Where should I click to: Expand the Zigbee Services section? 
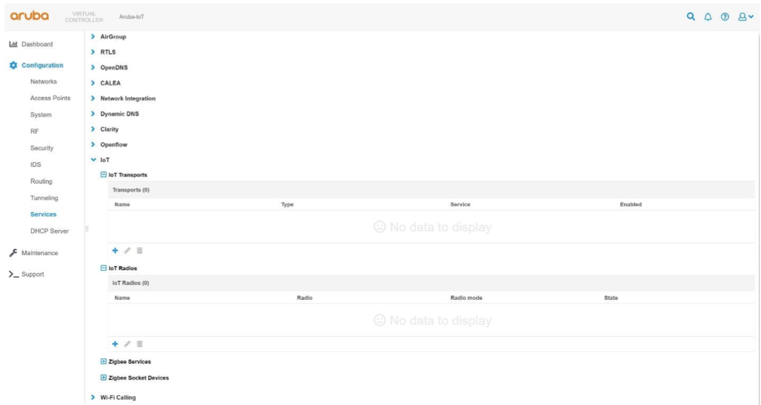coord(104,362)
